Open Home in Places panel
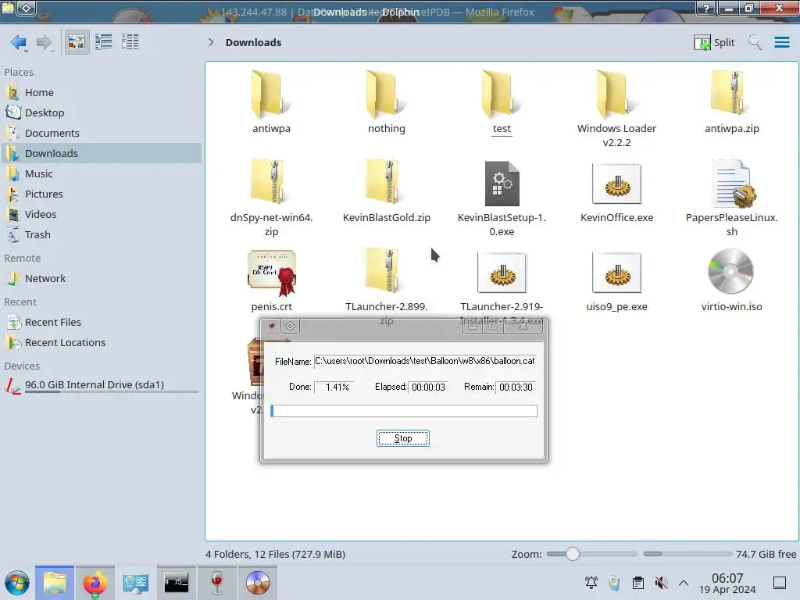This screenshot has width=800, height=600. coord(102,92)
